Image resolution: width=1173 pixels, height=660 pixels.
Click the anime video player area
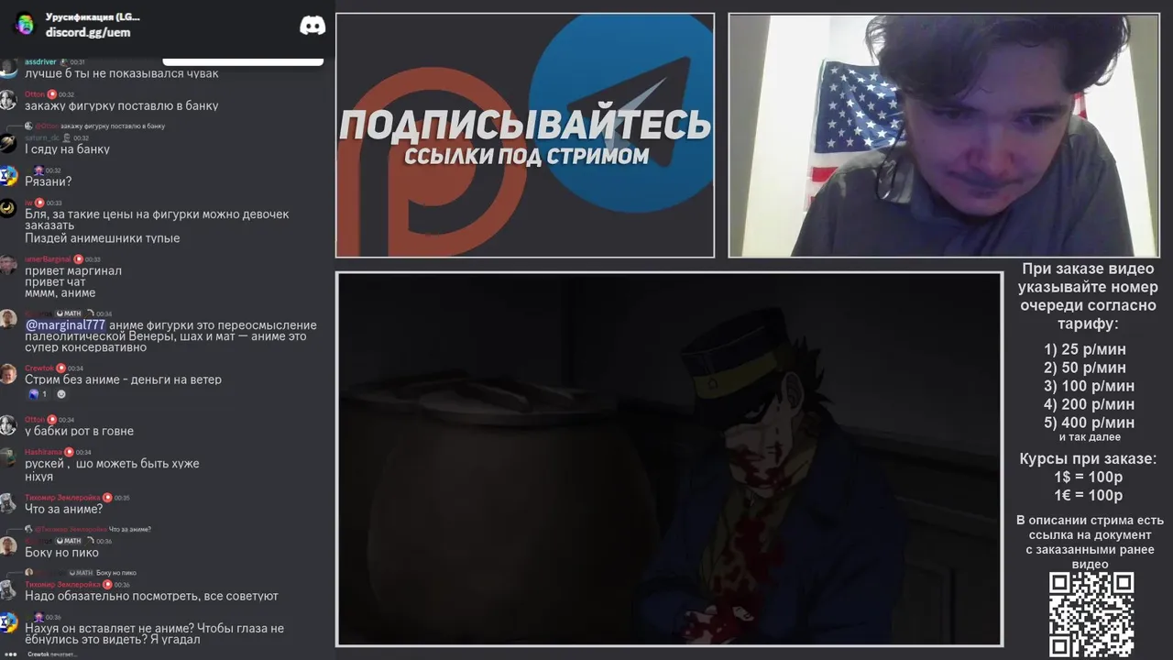point(669,459)
